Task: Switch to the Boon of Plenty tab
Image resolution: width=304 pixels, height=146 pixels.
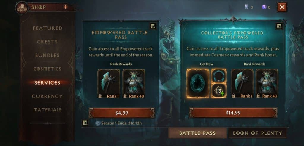Action: 258,133
